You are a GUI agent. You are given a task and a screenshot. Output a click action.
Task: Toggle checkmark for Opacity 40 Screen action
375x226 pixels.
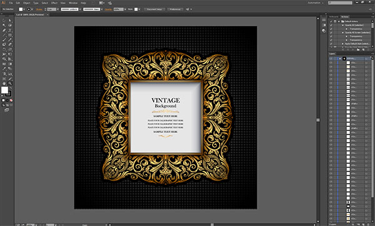click(331, 32)
